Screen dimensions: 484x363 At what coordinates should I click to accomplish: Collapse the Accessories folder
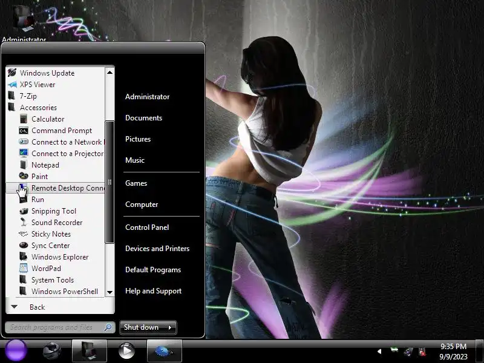tap(55, 108)
